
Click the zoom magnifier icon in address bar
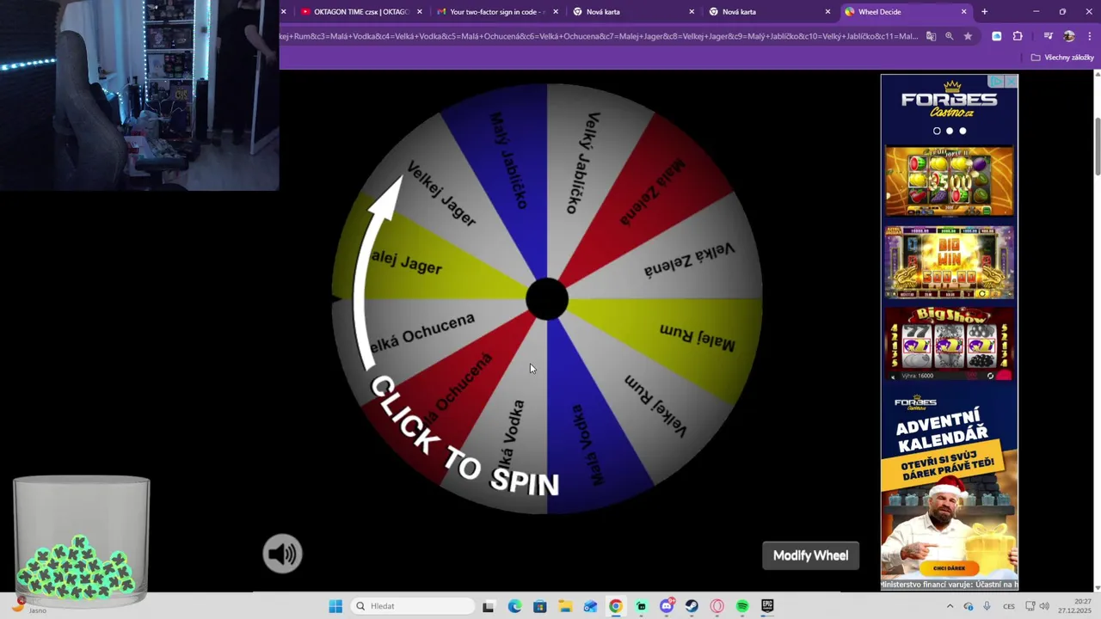click(950, 36)
